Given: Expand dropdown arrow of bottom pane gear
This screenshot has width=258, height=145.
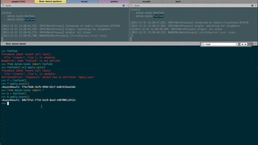Looking at the screenshot, I should [x=256, y=44].
